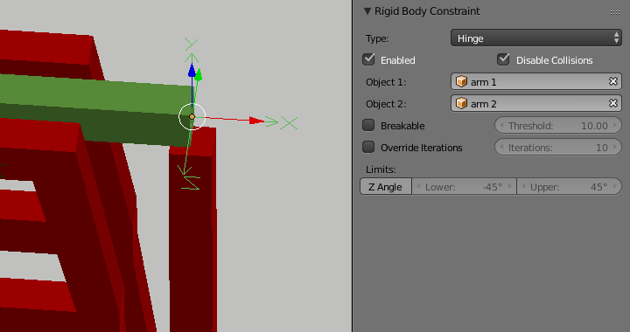Click the white manipulator circle center
This screenshot has height=332, width=630.
click(192, 117)
